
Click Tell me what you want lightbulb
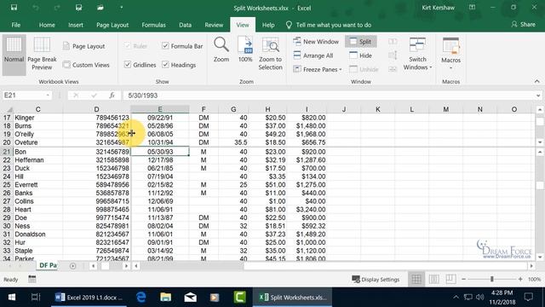pyautogui.click(x=289, y=25)
